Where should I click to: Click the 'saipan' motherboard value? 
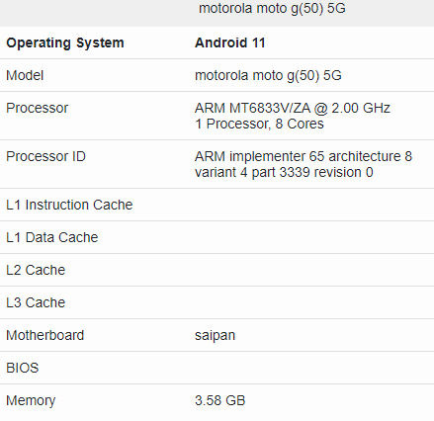216,336
